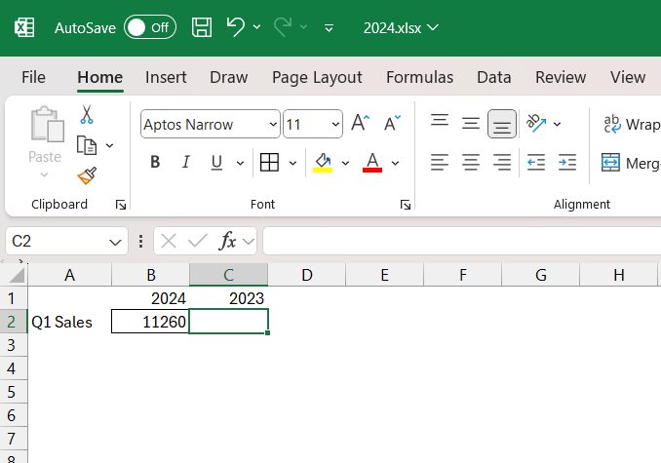Cut selection with the scissors icon

click(x=87, y=115)
